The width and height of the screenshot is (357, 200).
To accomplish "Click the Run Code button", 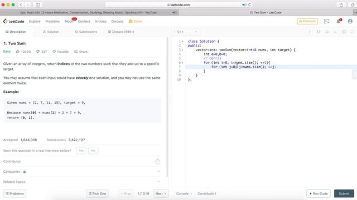I will tap(319, 194).
